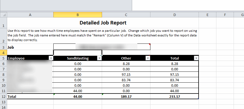Click the Select All corner triangle
244x109 pixels.
pos(4,15)
